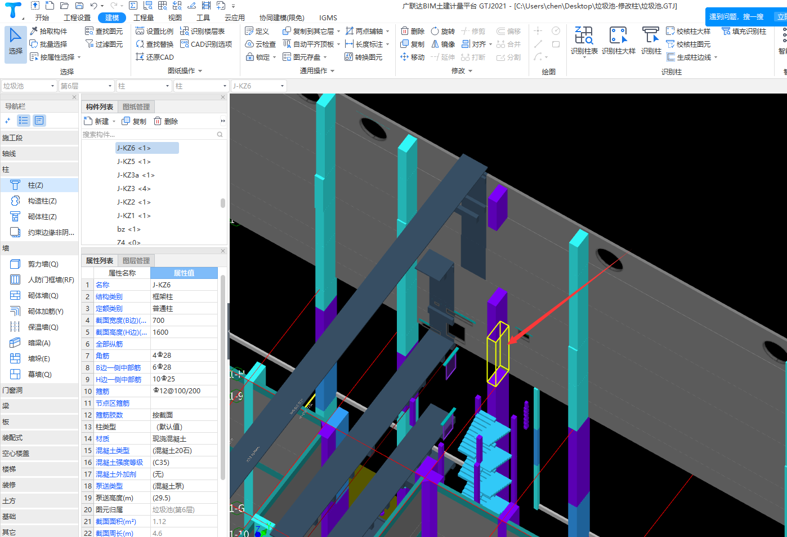
Task: Expand 新建 dropdown in component list
Action: 114,121
